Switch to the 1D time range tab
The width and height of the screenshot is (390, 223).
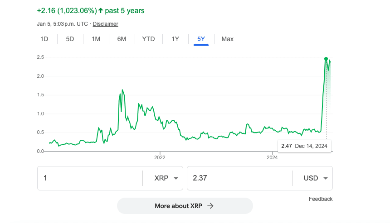(44, 39)
